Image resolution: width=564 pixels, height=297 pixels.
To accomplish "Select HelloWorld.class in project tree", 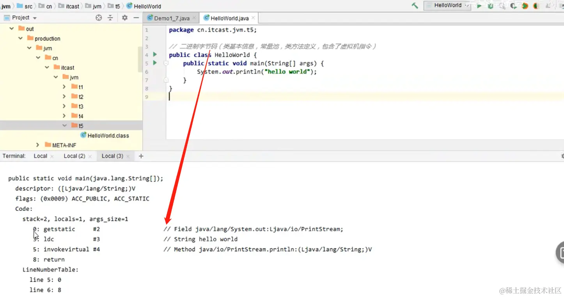I will (105, 136).
